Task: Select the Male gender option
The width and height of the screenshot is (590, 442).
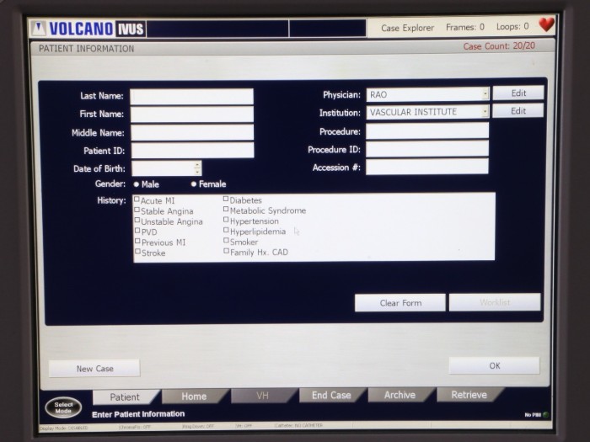Action: click(x=137, y=184)
